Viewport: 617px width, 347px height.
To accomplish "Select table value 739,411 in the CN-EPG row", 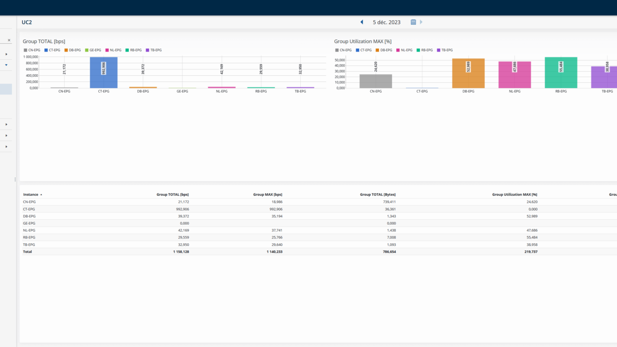I will tap(389, 202).
